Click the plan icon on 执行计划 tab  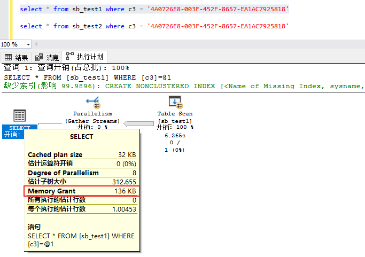(x=69, y=57)
